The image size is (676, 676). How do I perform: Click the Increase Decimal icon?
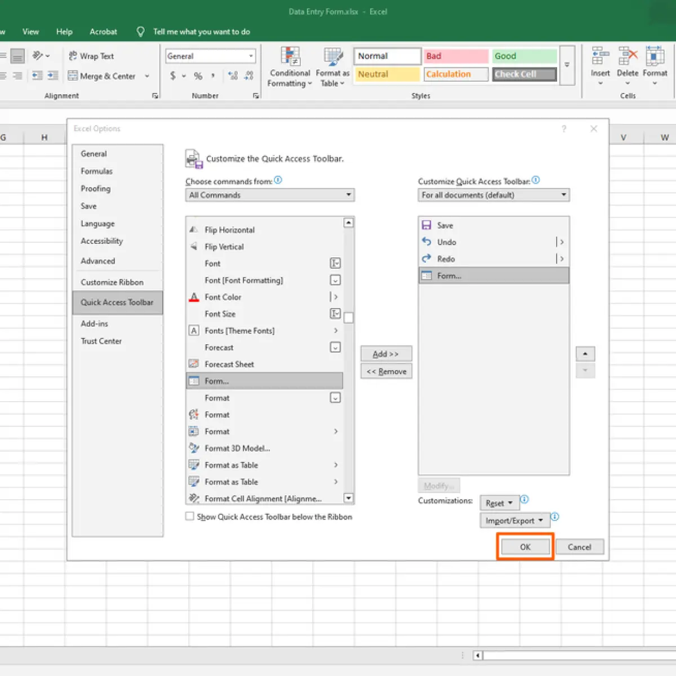(x=233, y=75)
